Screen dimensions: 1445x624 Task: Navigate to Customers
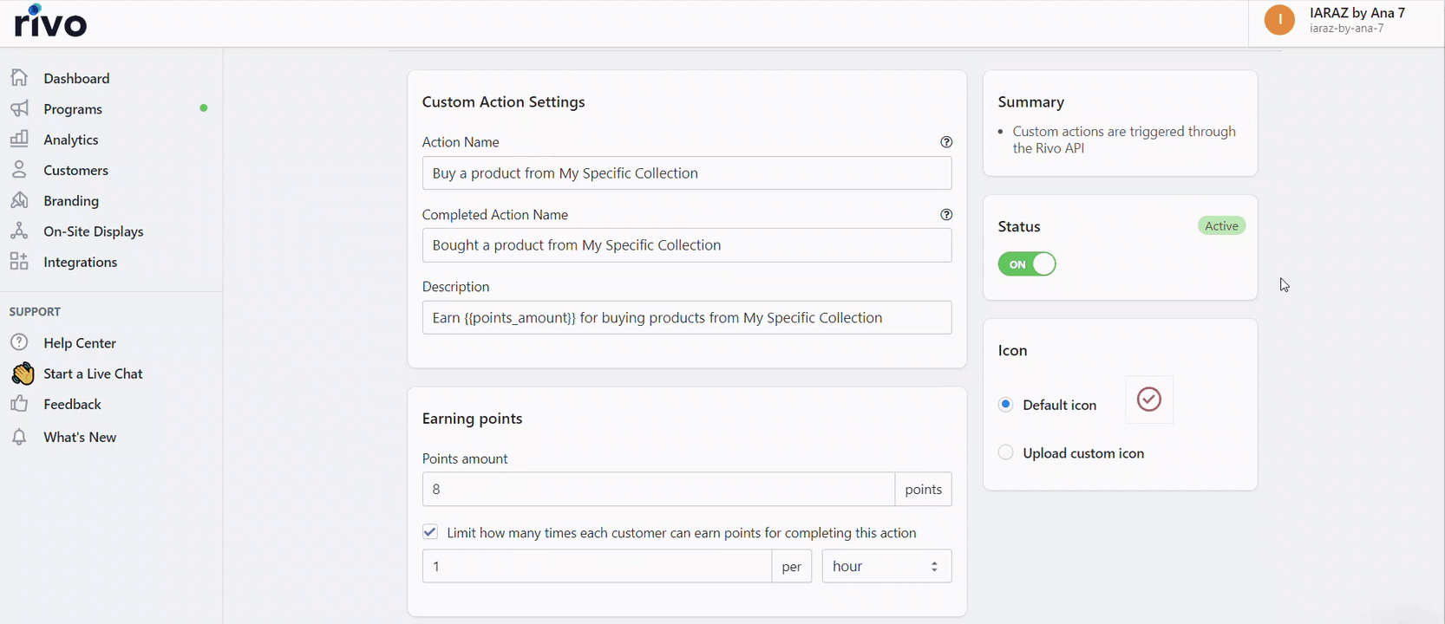point(75,170)
